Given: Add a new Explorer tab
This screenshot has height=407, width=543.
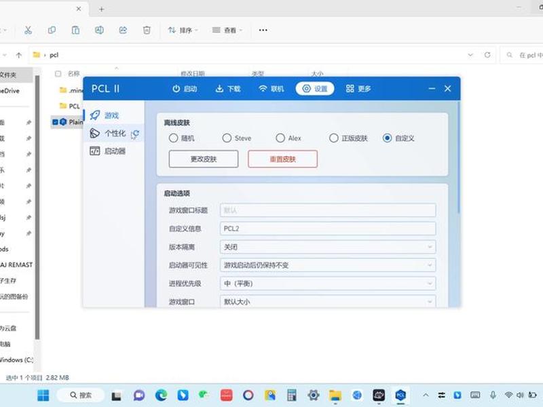Looking at the screenshot, I should (x=101, y=9).
